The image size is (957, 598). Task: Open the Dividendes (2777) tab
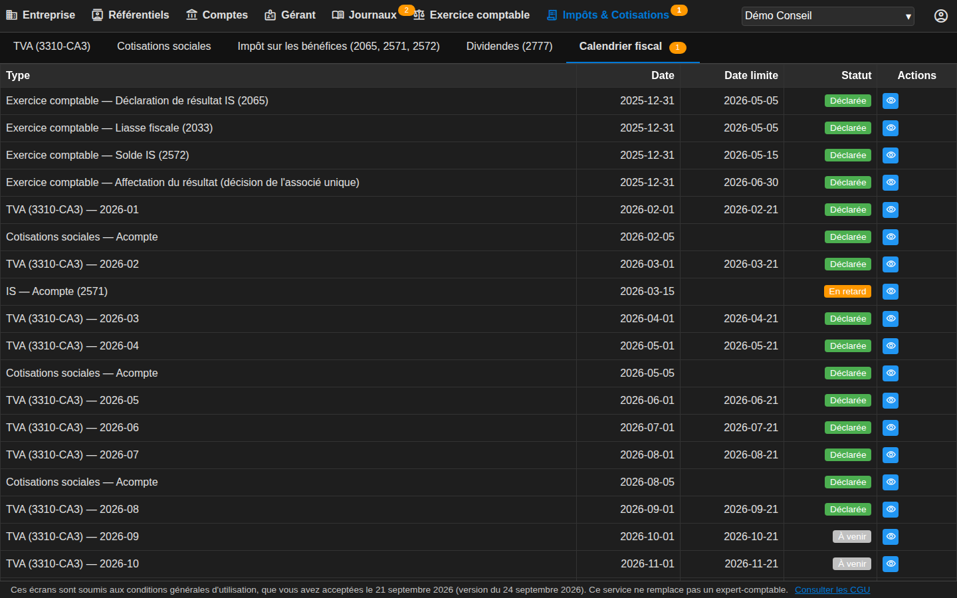point(510,47)
